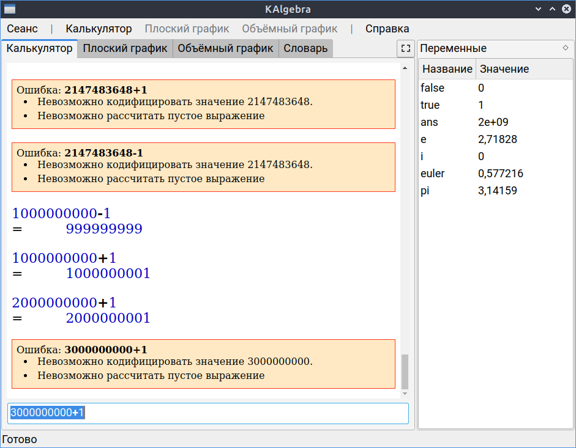Open the Справка menu

click(x=387, y=29)
